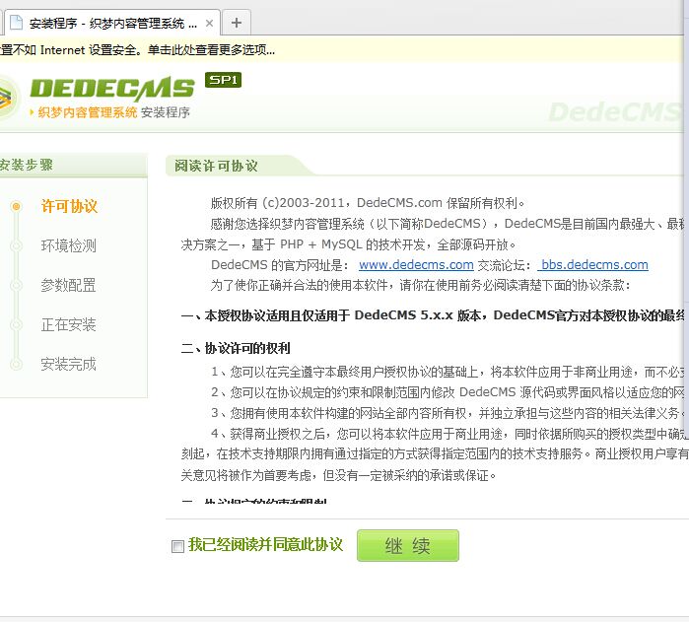Click the 阅读许可协议 section header

[x=217, y=166]
